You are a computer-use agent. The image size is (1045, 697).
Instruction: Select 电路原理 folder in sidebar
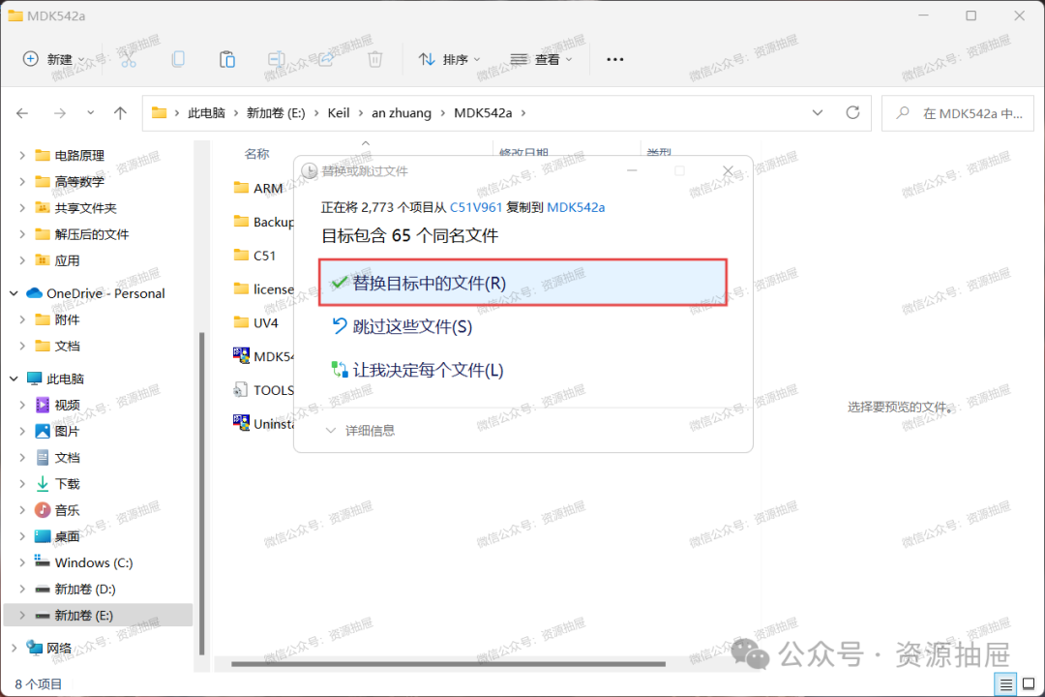(79, 156)
